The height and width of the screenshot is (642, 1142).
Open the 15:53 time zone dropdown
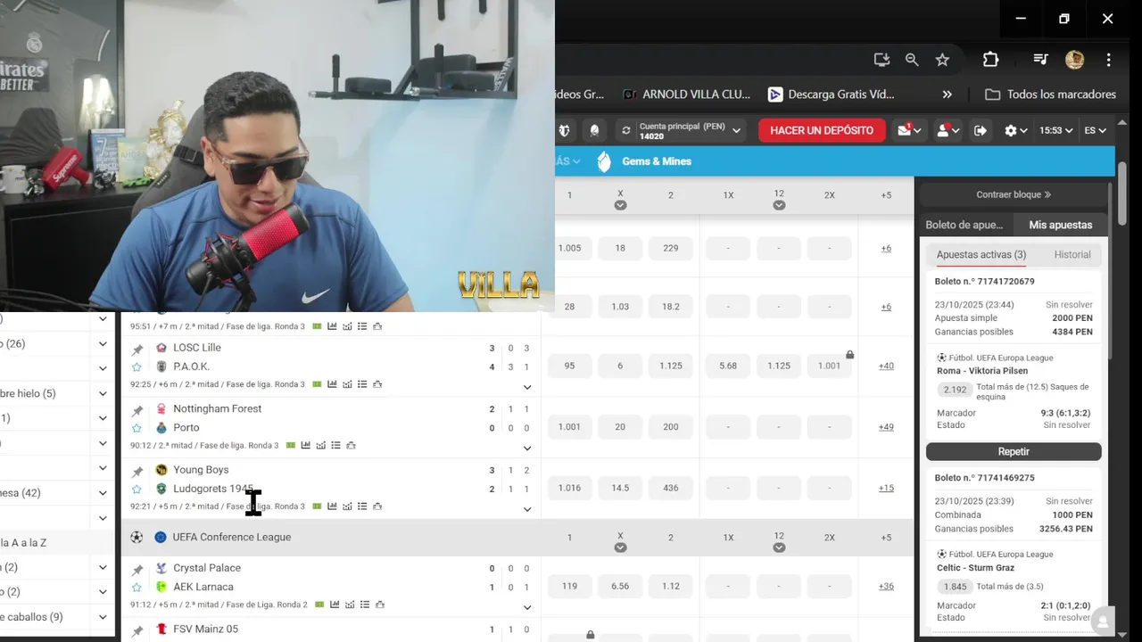point(1055,130)
